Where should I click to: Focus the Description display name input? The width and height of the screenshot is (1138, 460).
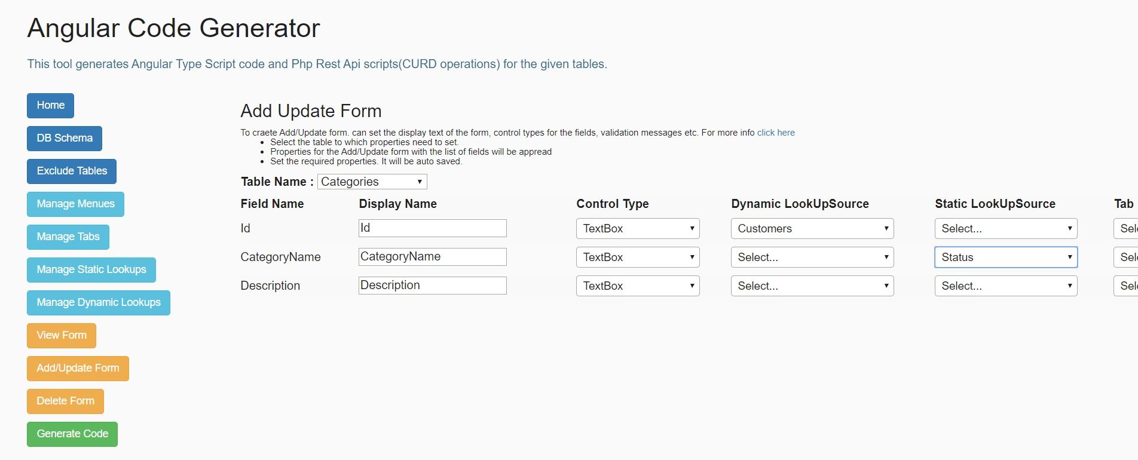pos(432,286)
